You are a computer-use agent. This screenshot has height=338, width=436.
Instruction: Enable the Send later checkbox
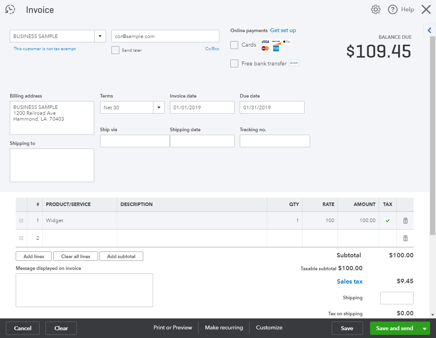click(115, 50)
